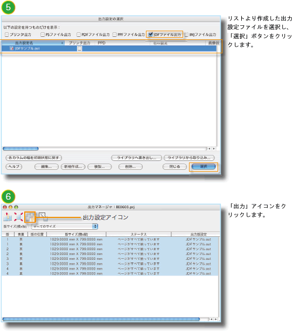The image size is (294, 332).
Task: Open the 版サイズ すべてのサイズ dropdown
Action: pyautogui.click(x=65, y=227)
